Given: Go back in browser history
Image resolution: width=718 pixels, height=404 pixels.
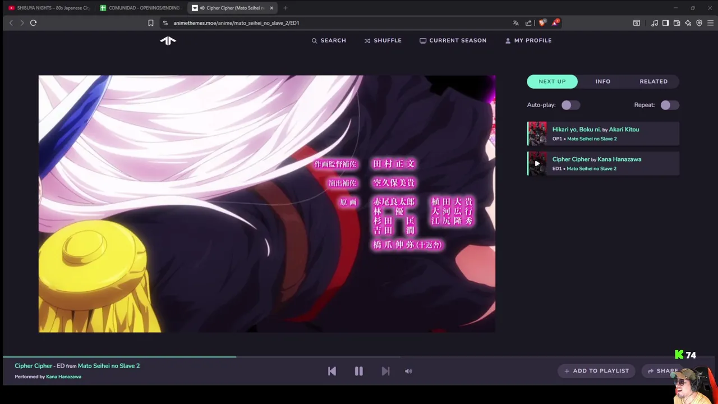Looking at the screenshot, I should 11,23.
